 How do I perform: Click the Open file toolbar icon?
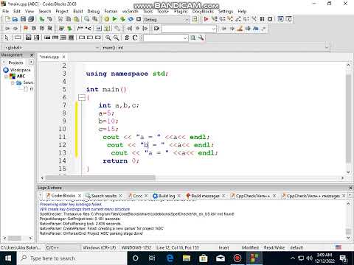pyautogui.click(x=15, y=19)
